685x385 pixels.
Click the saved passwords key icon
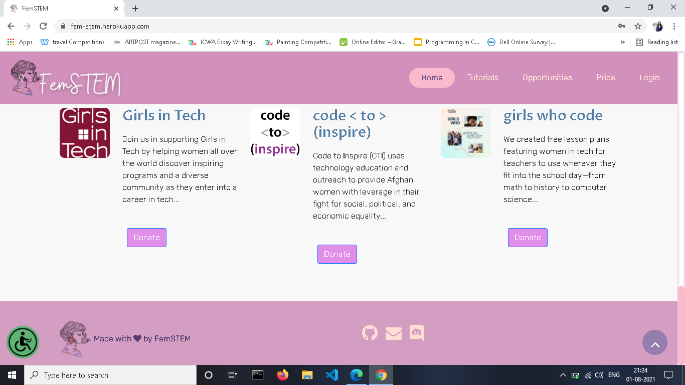click(622, 26)
